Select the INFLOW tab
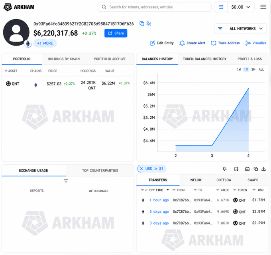This screenshot has height=255, width=271. [x=195, y=180]
